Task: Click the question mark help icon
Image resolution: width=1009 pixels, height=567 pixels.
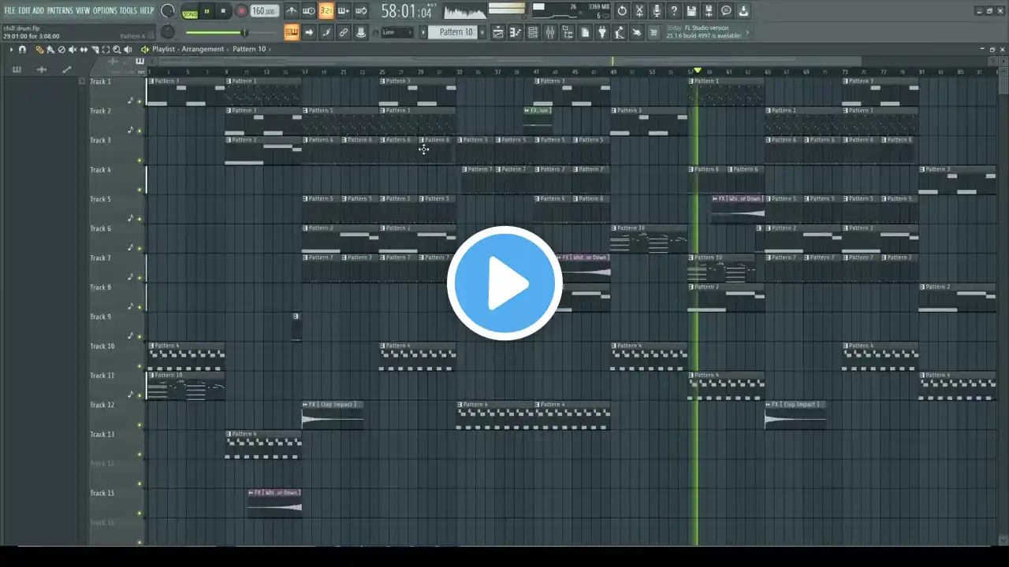Action: [674, 11]
